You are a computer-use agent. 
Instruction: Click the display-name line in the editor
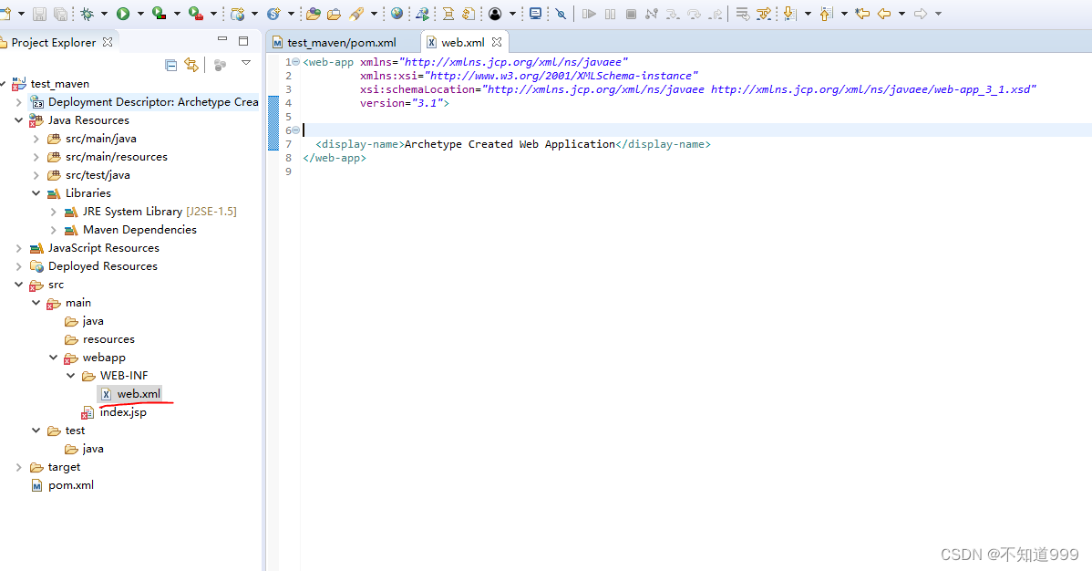click(x=510, y=144)
